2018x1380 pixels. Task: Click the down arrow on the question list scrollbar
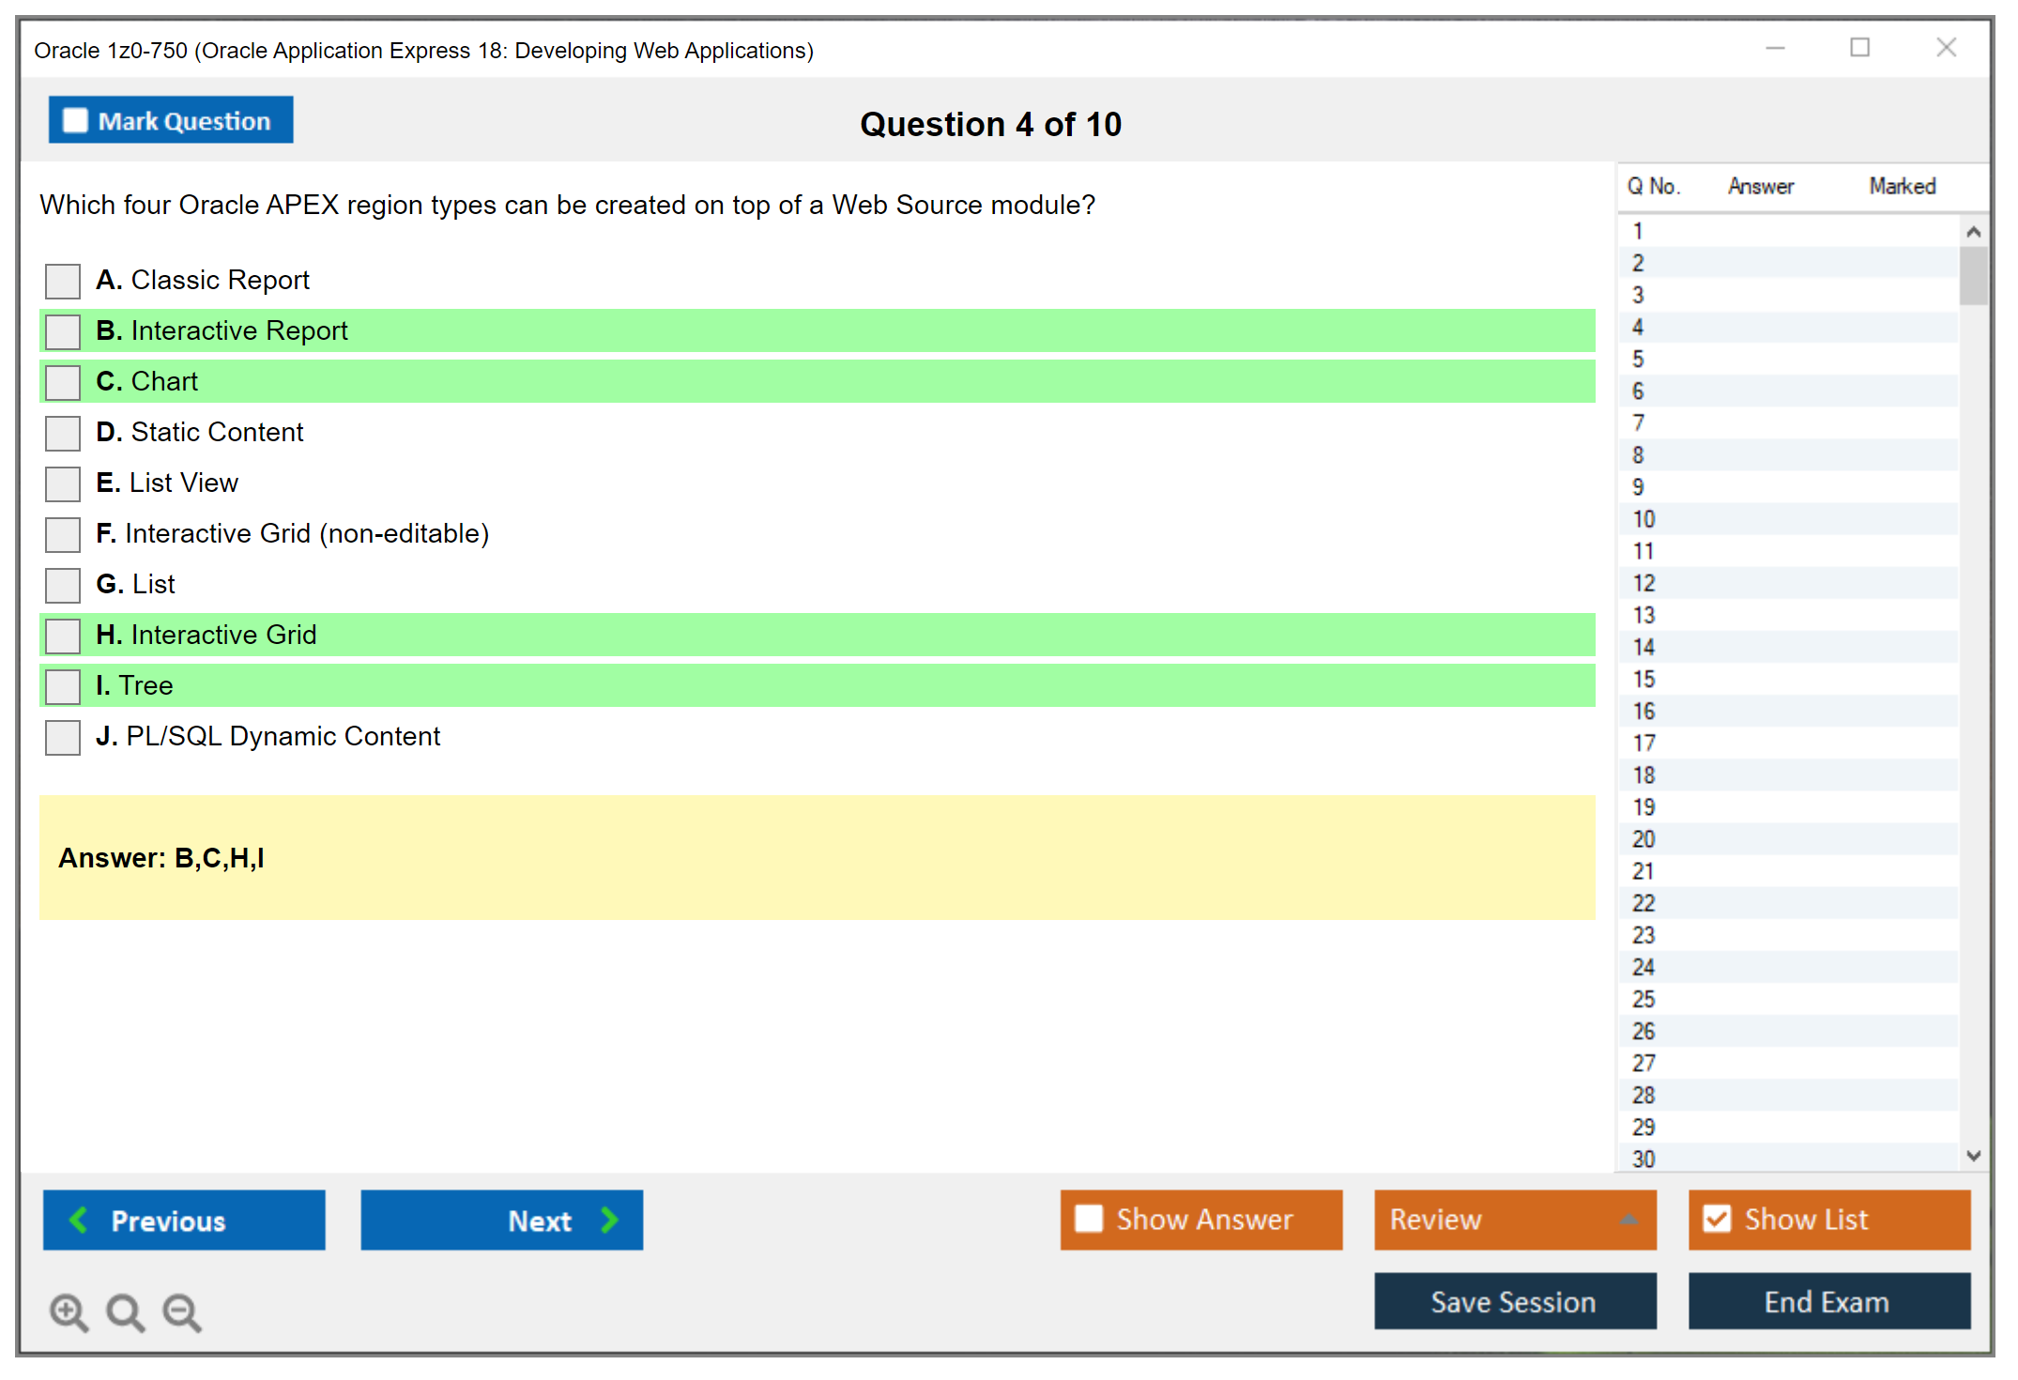click(x=1974, y=1157)
